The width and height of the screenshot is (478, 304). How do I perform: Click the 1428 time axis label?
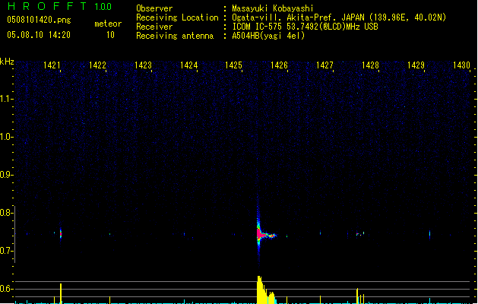tap(370, 65)
